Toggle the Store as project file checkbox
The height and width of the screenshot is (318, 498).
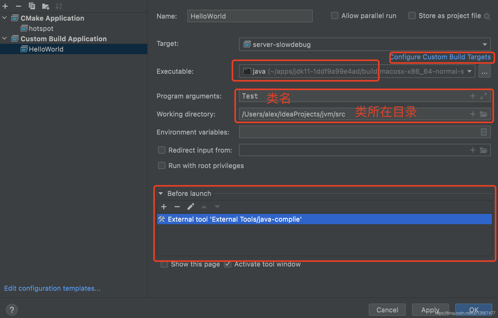pos(411,16)
